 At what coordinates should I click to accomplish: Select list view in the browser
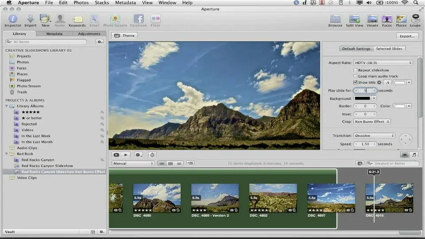click(x=179, y=163)
